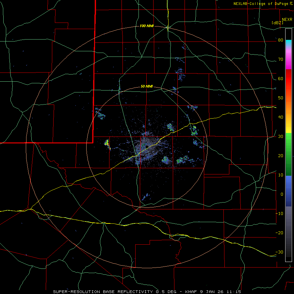Select the 80 dBZ cyan color band
294x294 pixels.
pyautogui.click(x=288, y=43)
